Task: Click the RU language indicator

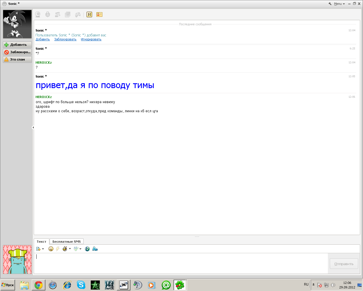Action: point(306,284)
